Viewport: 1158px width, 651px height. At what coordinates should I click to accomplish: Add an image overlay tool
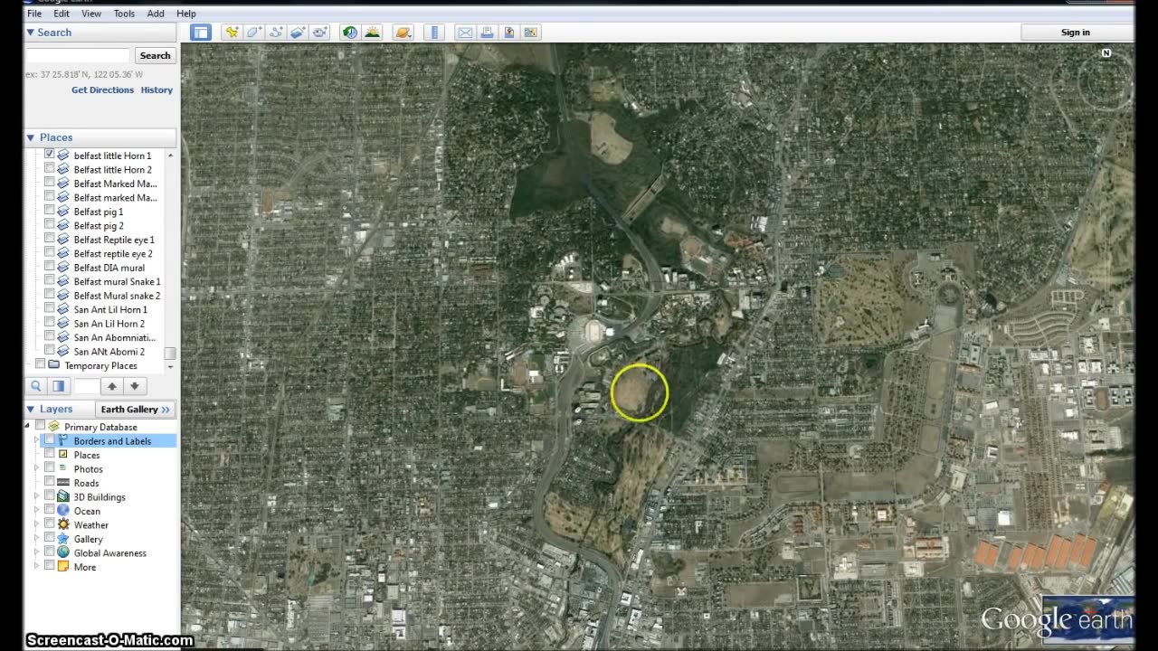click(x=299, y=33)
